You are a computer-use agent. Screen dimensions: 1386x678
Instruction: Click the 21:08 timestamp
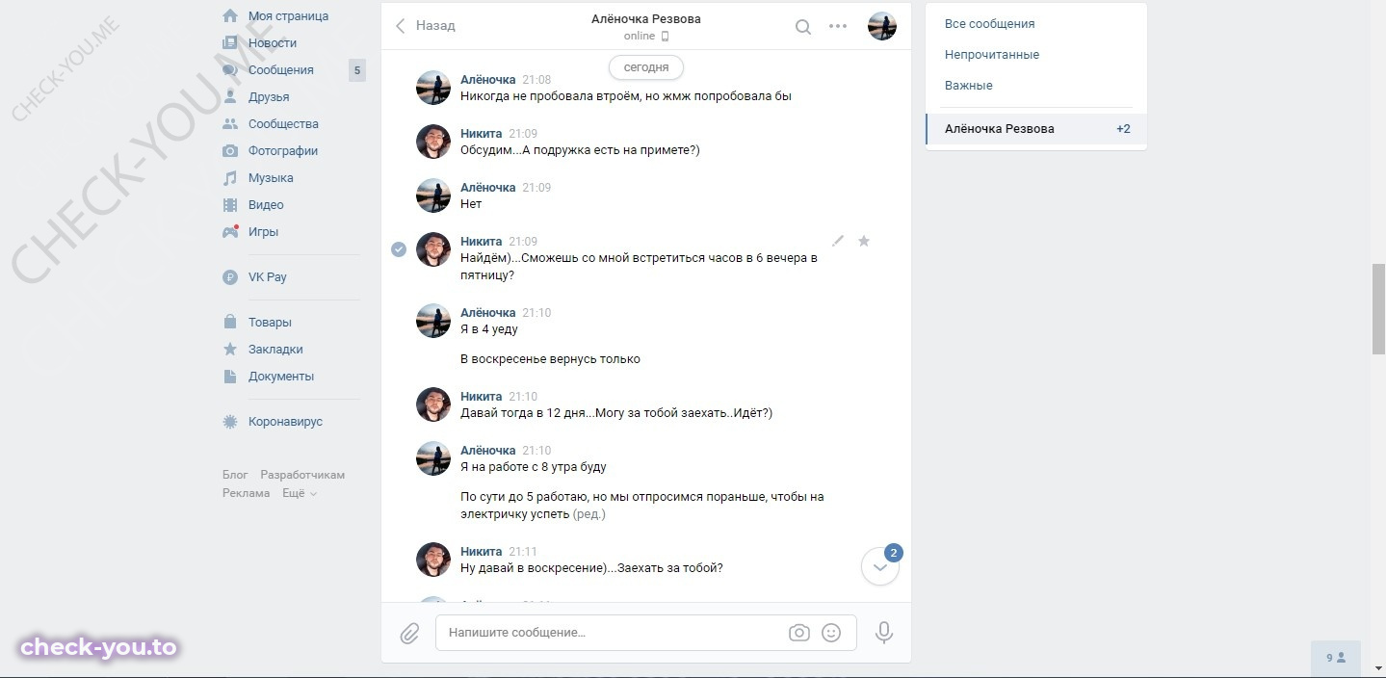(x=536, y=80)
